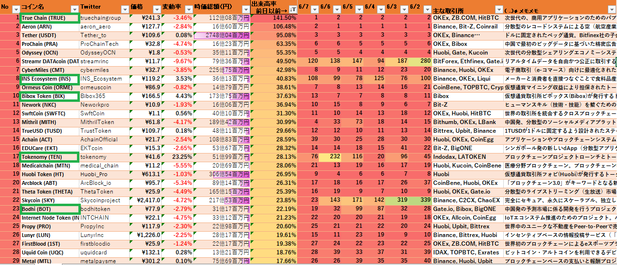Open the 主な取引所 column filter button
617x265 pixels.
tap(499, 9)
